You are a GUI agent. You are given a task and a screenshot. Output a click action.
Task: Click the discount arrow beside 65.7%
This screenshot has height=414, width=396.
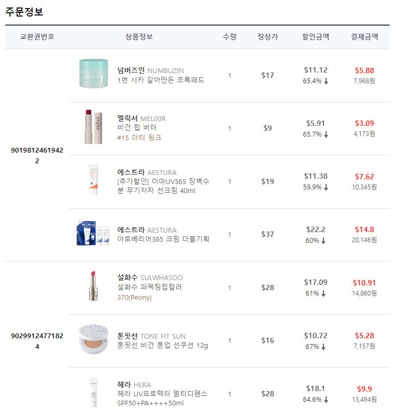pyautogui.click(x=326, y=134)
